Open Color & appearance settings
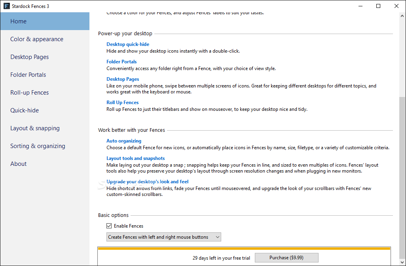This screenshot has width=406, height=266. 45,39
